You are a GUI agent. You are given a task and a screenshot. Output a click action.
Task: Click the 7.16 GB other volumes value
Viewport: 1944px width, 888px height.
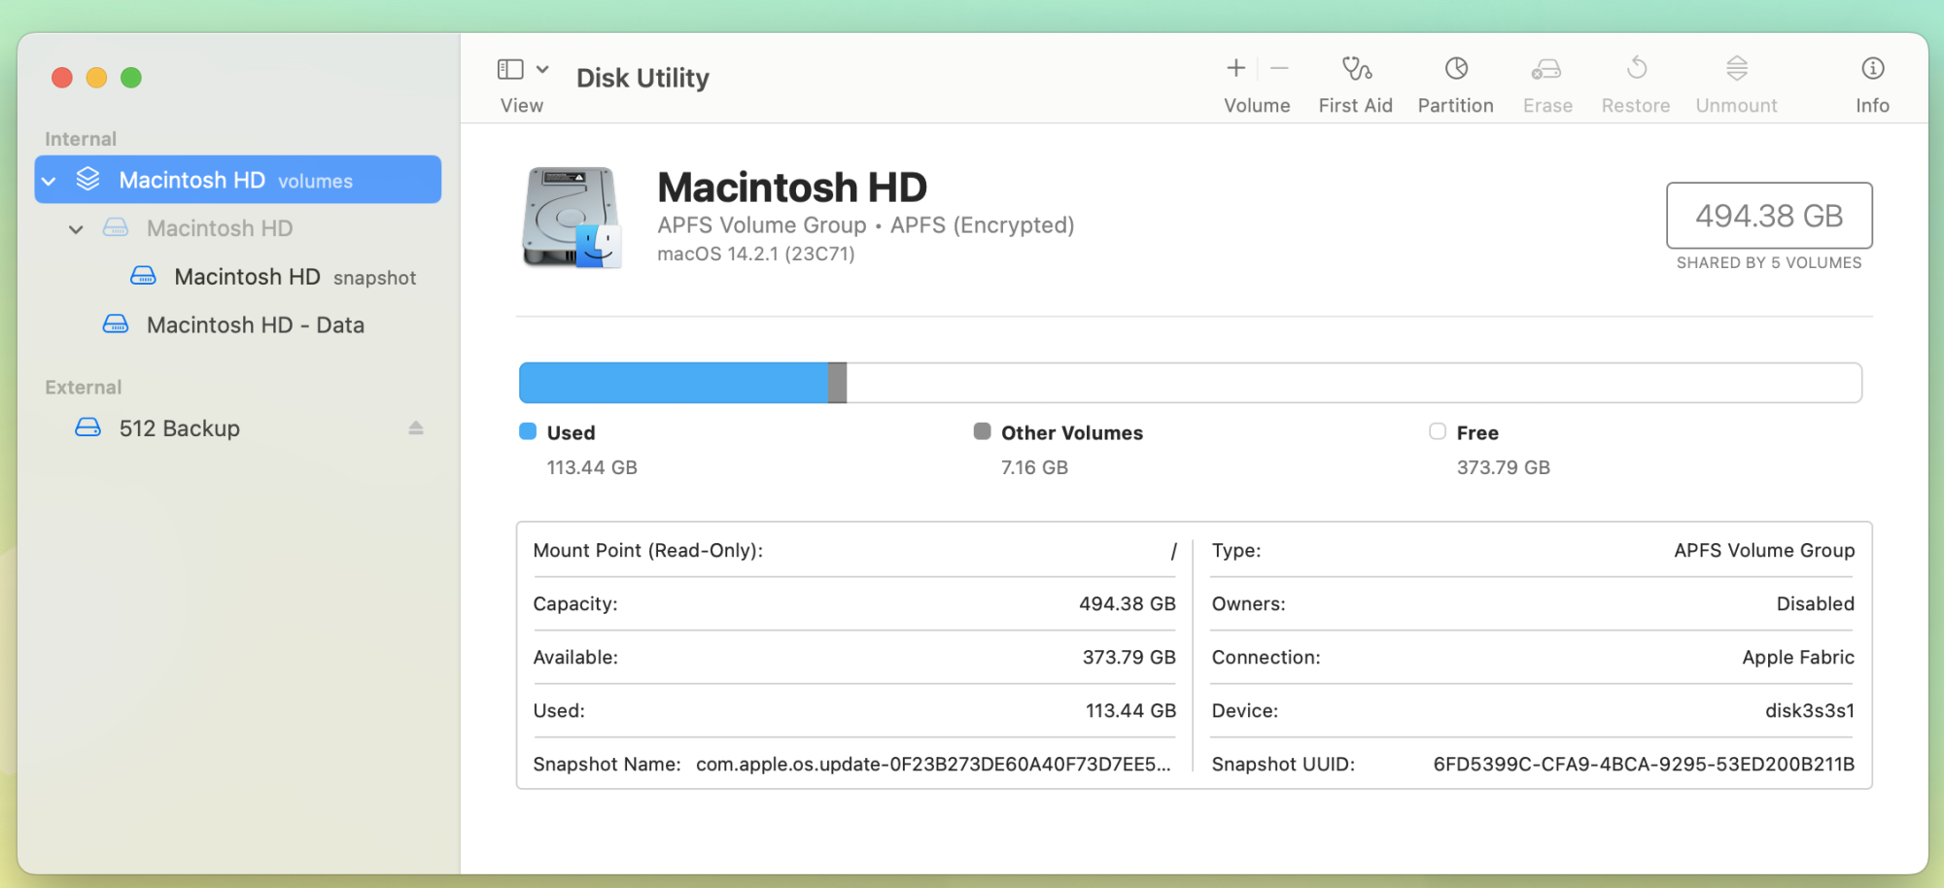coord(1034,467)
